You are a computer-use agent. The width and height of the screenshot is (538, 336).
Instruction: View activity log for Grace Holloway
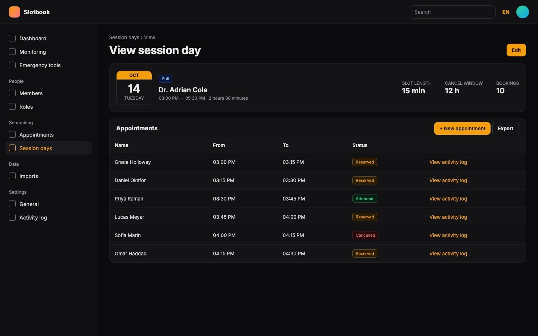click(x=448, y=162)
